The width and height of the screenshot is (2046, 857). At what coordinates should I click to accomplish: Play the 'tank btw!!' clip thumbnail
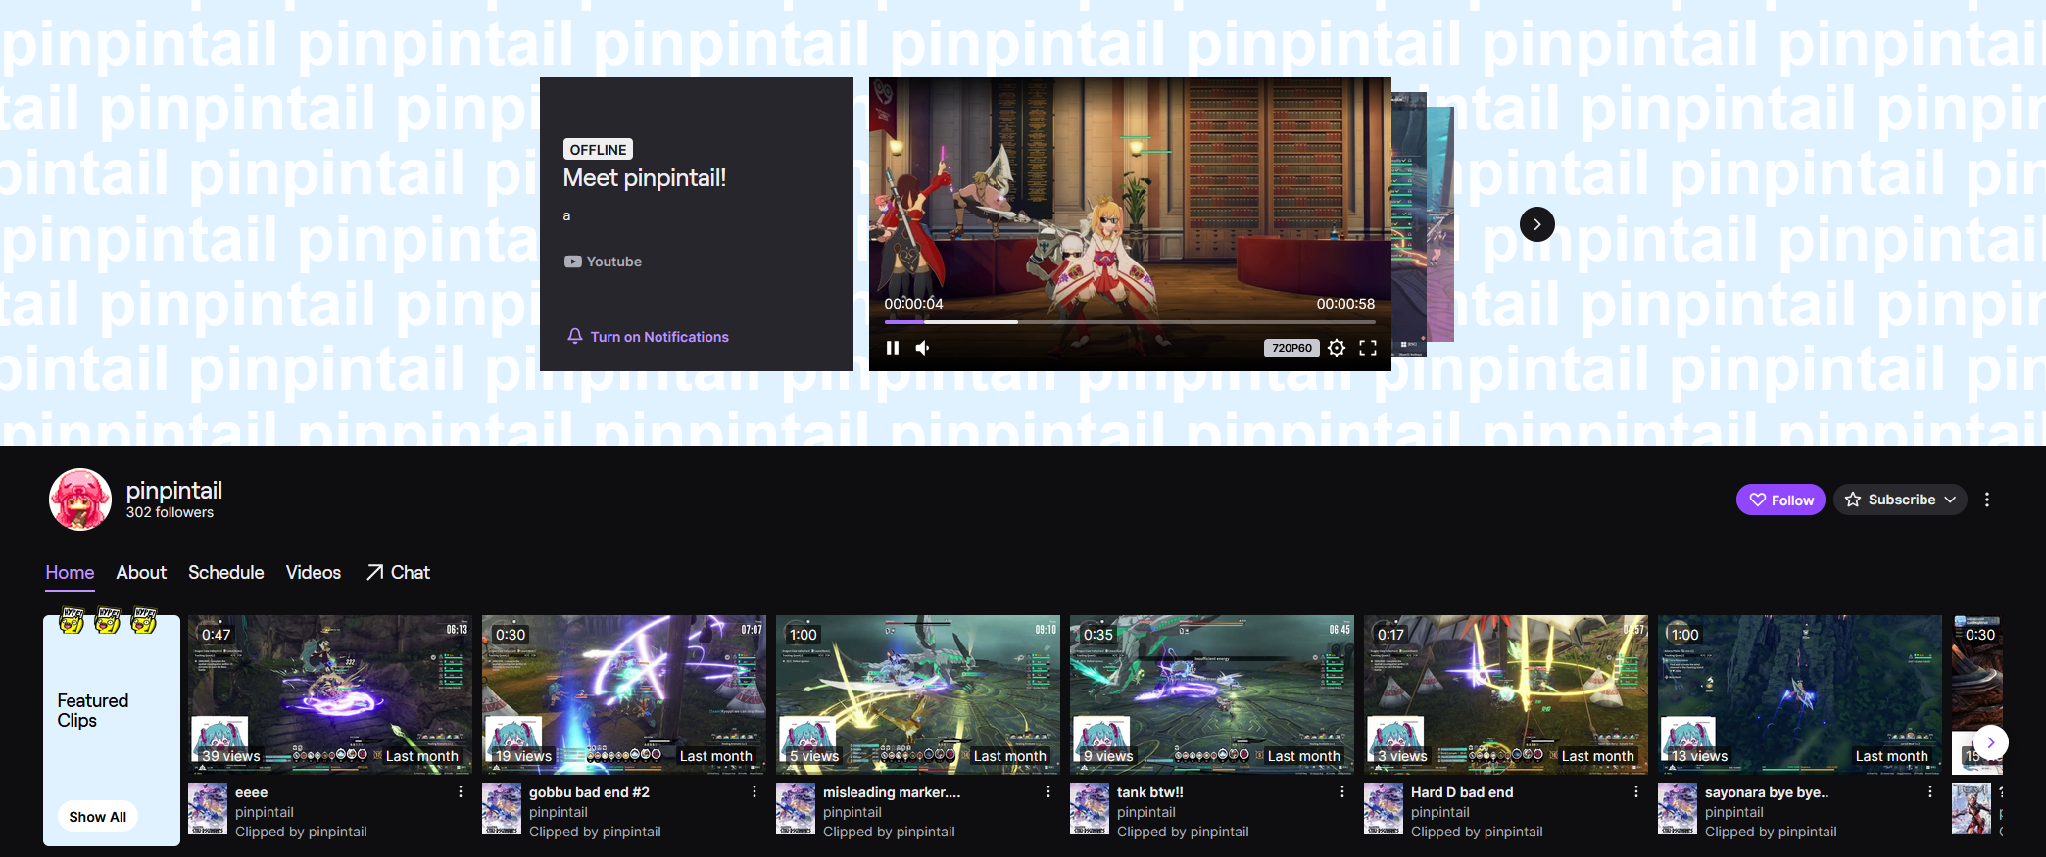(x=1212, y=694)
